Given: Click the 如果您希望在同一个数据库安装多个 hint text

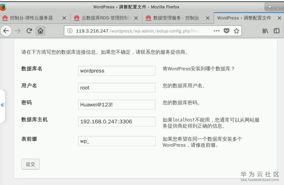Looking at the screenshot, I should [202, 142].
